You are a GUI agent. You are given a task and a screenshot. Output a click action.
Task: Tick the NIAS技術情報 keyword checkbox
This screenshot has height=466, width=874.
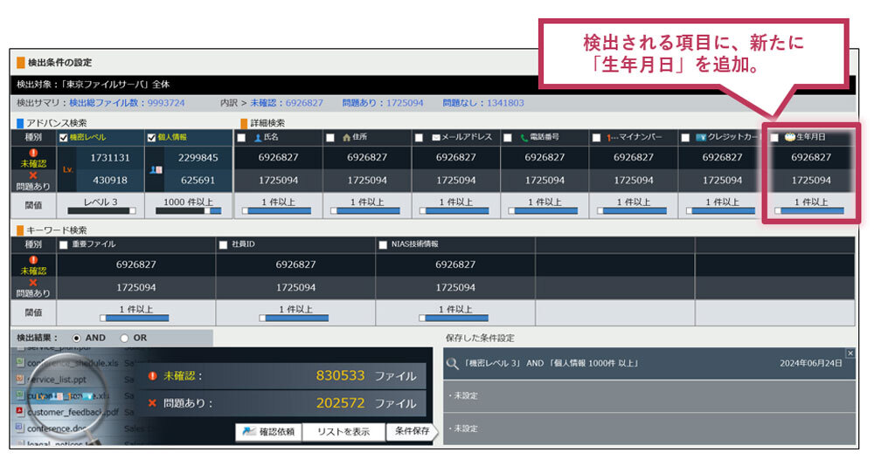pos(383,245)
